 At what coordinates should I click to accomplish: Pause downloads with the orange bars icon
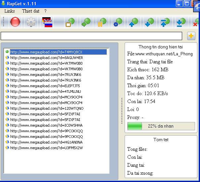tap(102, 22)
